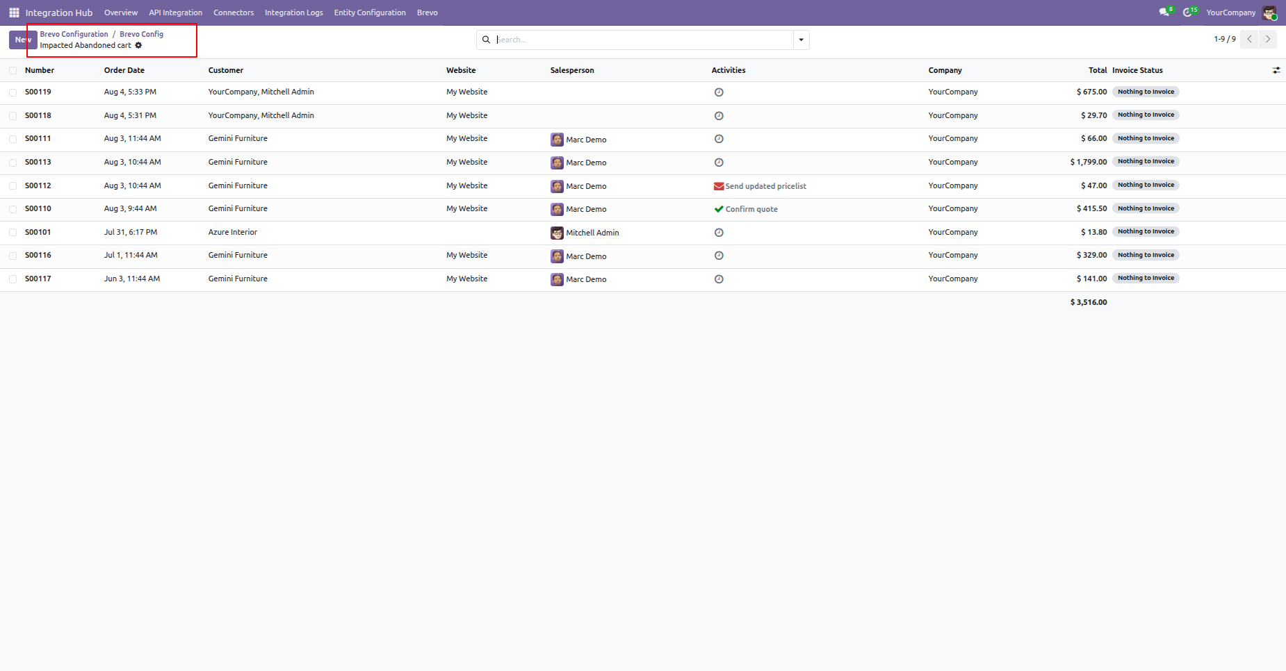Go to next page with right chevron
Screen dimensions: 1286x671
coord(1268,39)
